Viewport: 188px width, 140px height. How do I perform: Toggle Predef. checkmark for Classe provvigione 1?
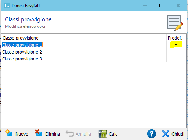176,45
